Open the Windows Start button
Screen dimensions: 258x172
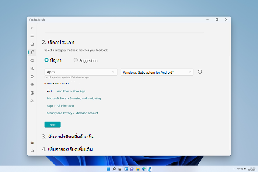(108, 169)
